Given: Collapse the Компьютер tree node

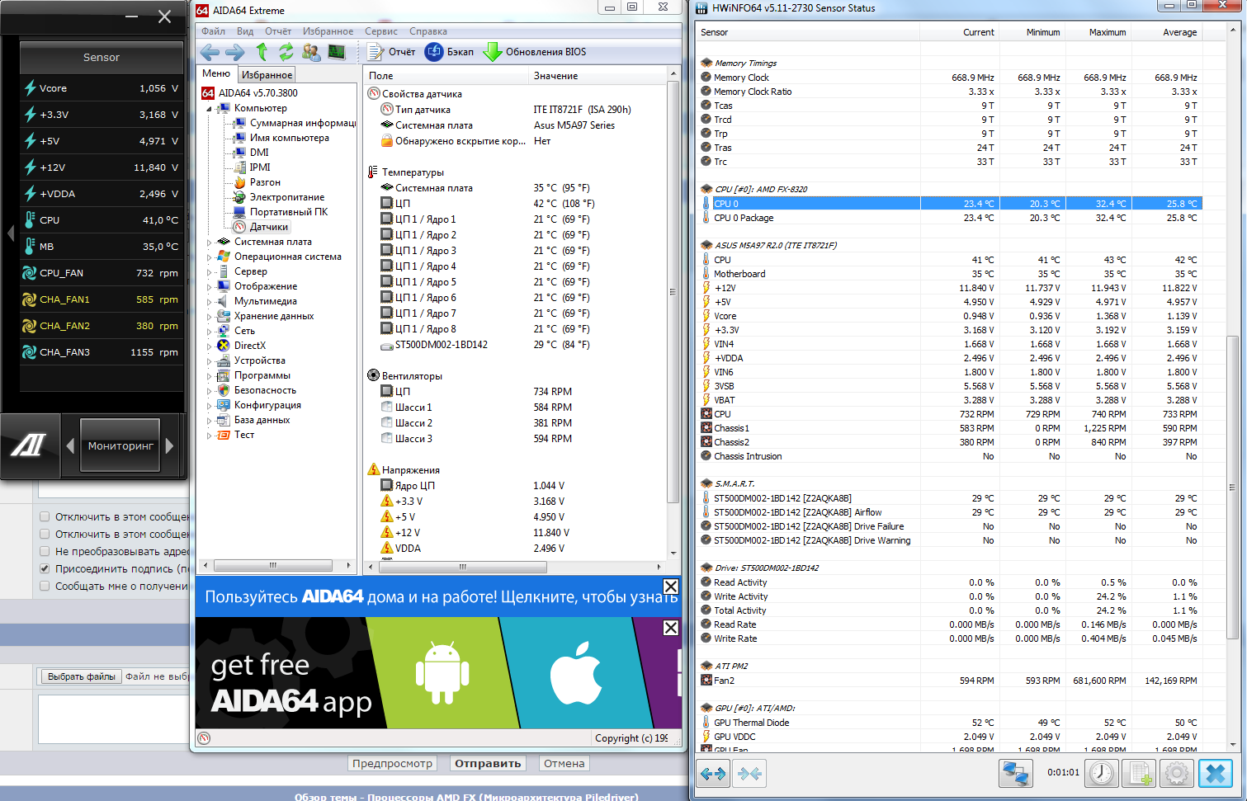Looking at the screenshot, I should [x=209, y=108].
